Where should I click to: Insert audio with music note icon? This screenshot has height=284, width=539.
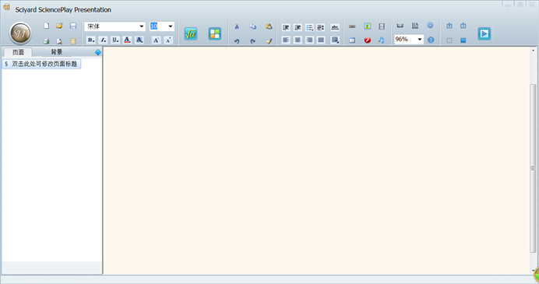pyautogui.click(x=382, y=40)
